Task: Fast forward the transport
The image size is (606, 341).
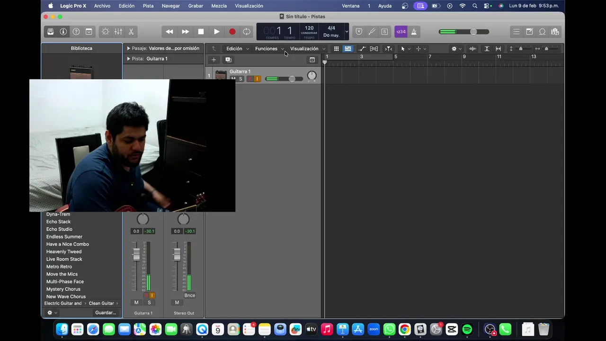Action: [185, 32]
